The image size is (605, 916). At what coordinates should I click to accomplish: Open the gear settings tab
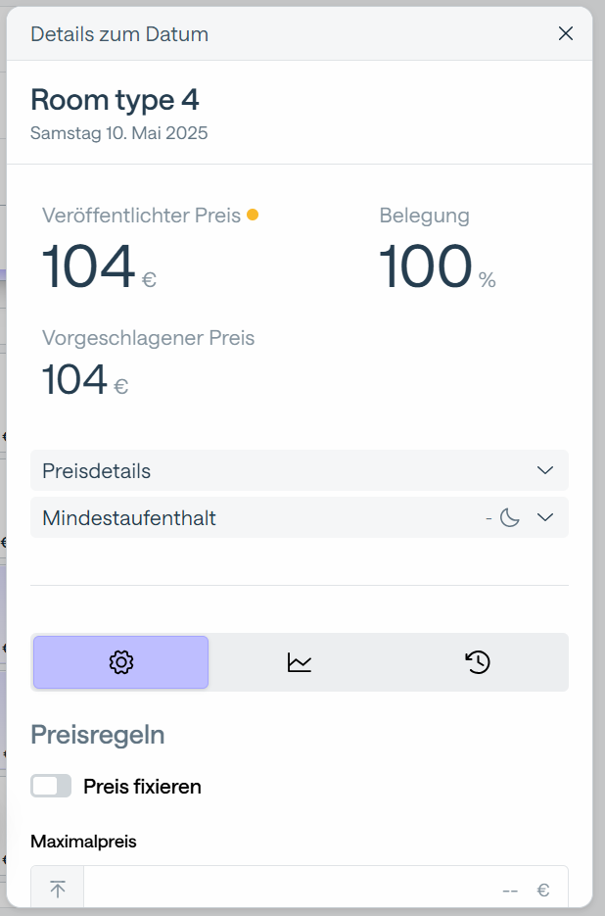tap(120, 662)
